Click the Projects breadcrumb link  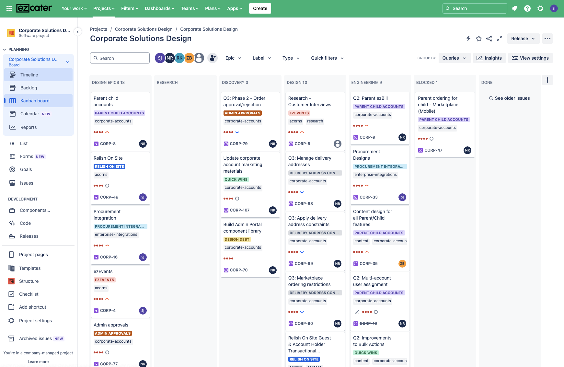[98, 29]
